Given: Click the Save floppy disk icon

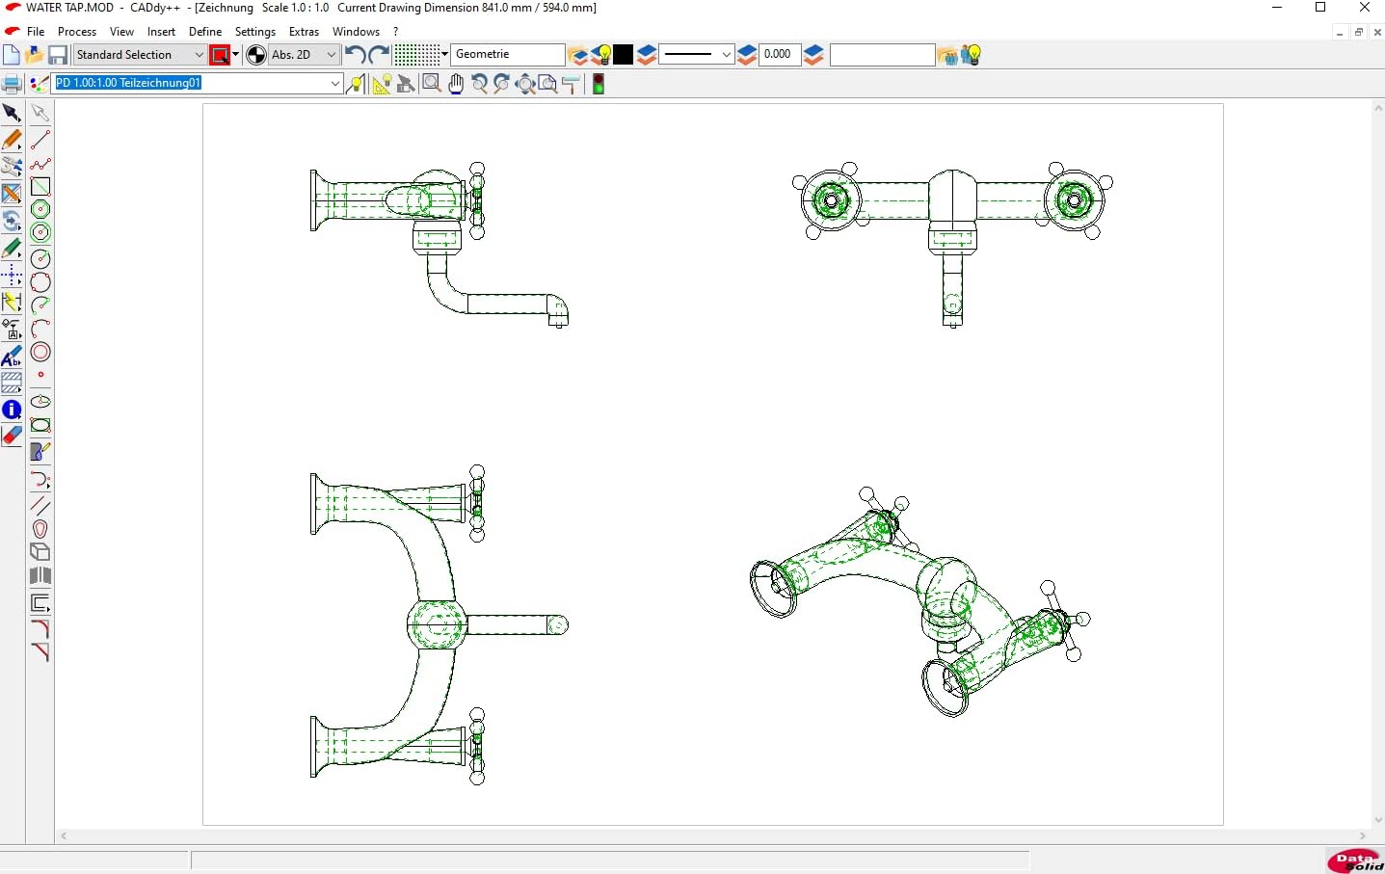Looking at the screenshot, I should point(58,55).
